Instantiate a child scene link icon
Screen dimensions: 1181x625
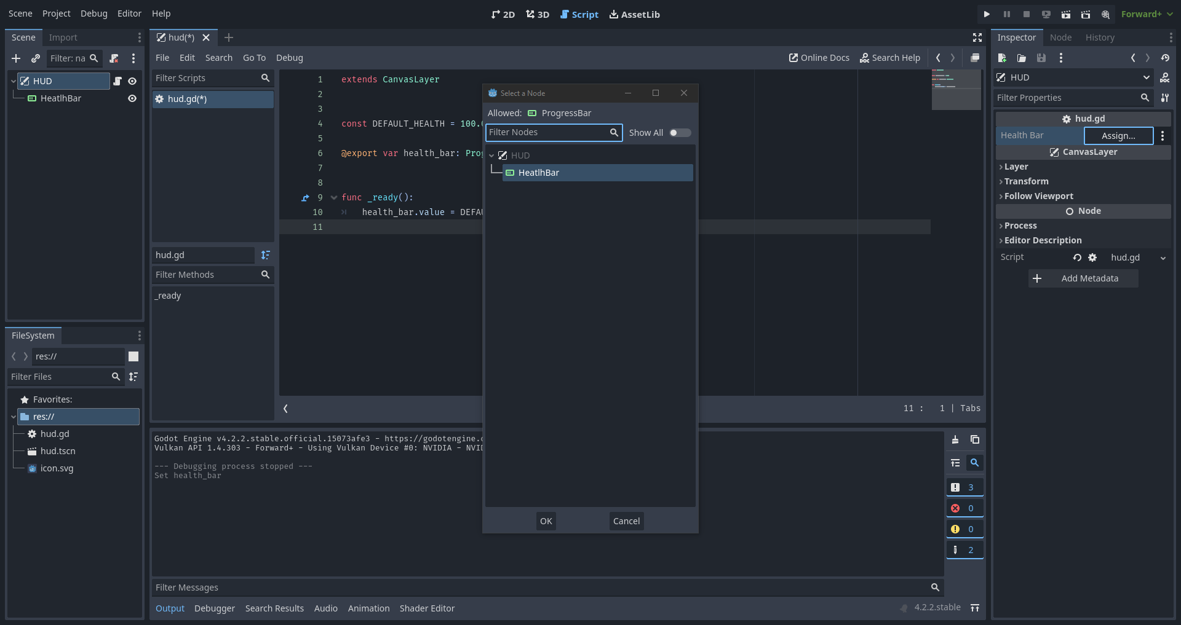pos(36,58)
